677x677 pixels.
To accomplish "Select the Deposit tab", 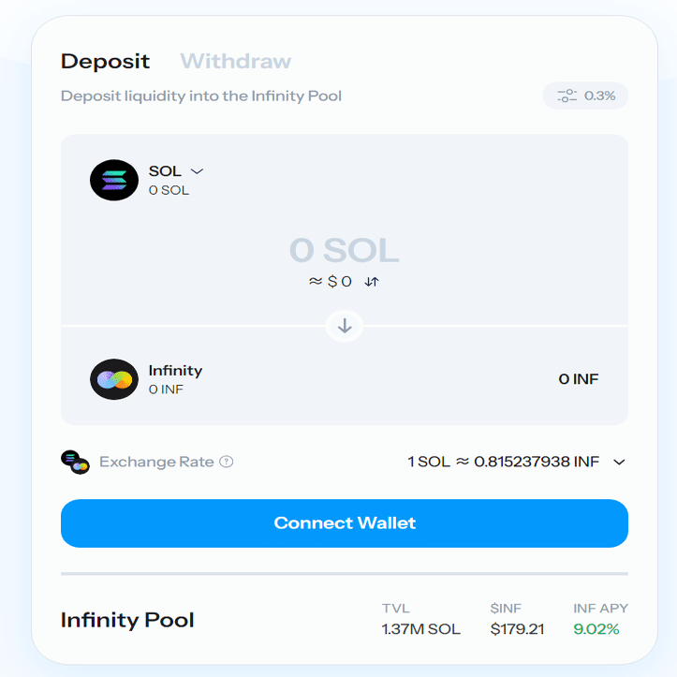I will (x=106, y=61).
